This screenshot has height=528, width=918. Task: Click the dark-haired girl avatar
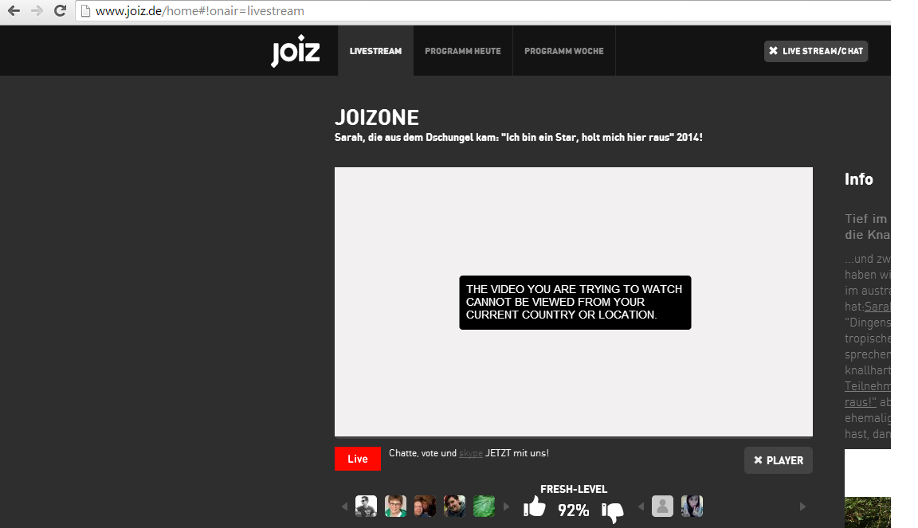coord(692,506)
